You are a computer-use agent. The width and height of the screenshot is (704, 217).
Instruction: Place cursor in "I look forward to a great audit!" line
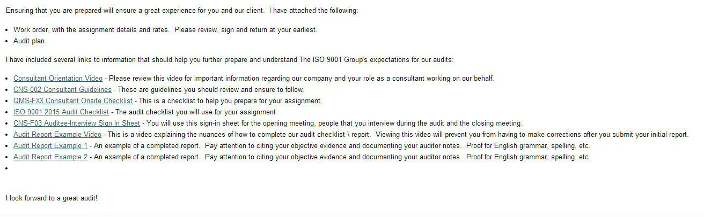click(x=52, y=198)
